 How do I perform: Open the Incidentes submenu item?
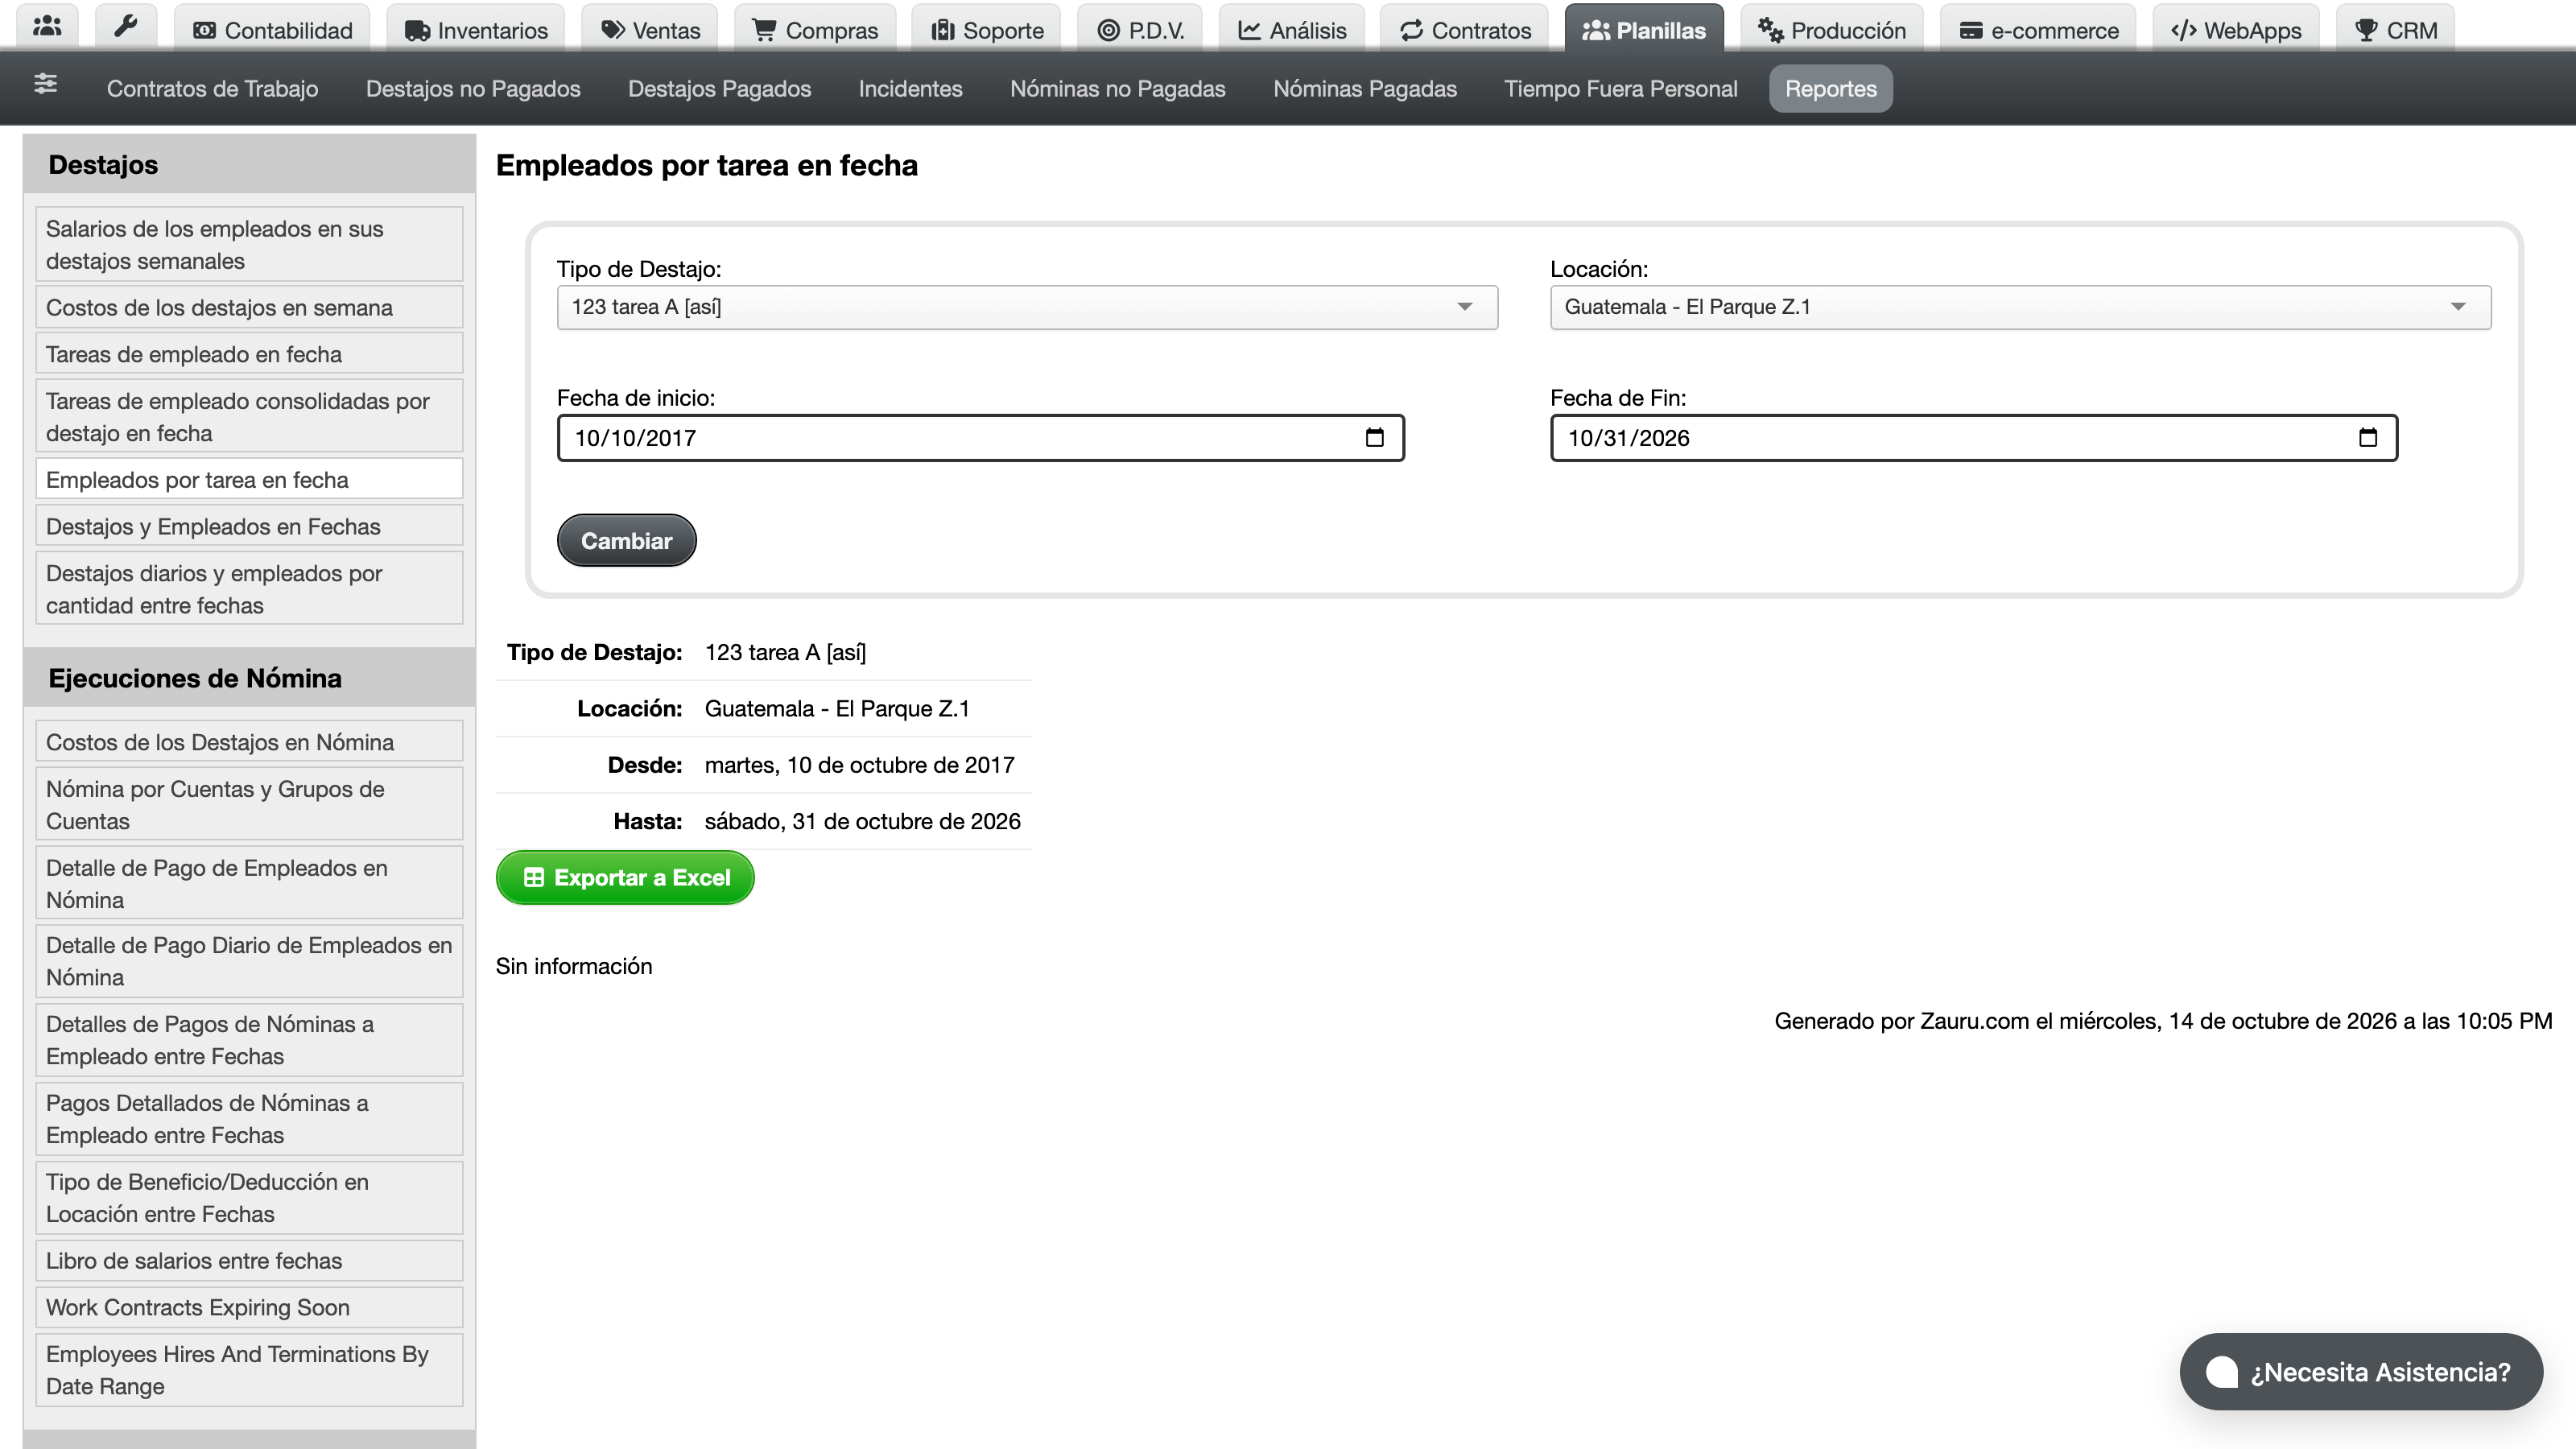pos(910,89)
